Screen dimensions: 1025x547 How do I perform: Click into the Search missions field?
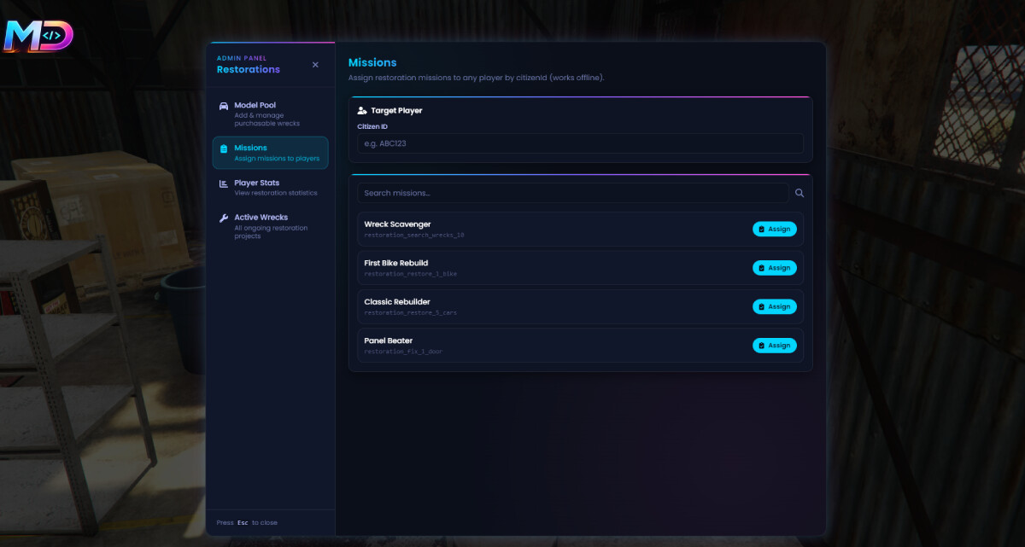pyautogui.click(x=572, y=193)
